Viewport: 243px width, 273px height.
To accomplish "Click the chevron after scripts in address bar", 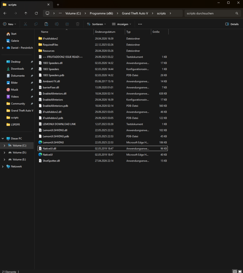I will 170,13.
